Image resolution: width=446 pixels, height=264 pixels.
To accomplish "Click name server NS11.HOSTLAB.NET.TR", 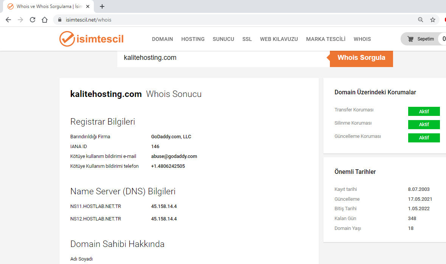I will 96,206.
